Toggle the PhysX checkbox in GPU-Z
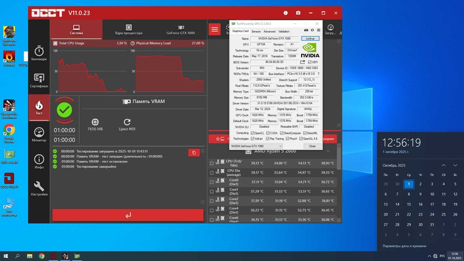Viewport: 464px width, 261px height. click(287, 139)
